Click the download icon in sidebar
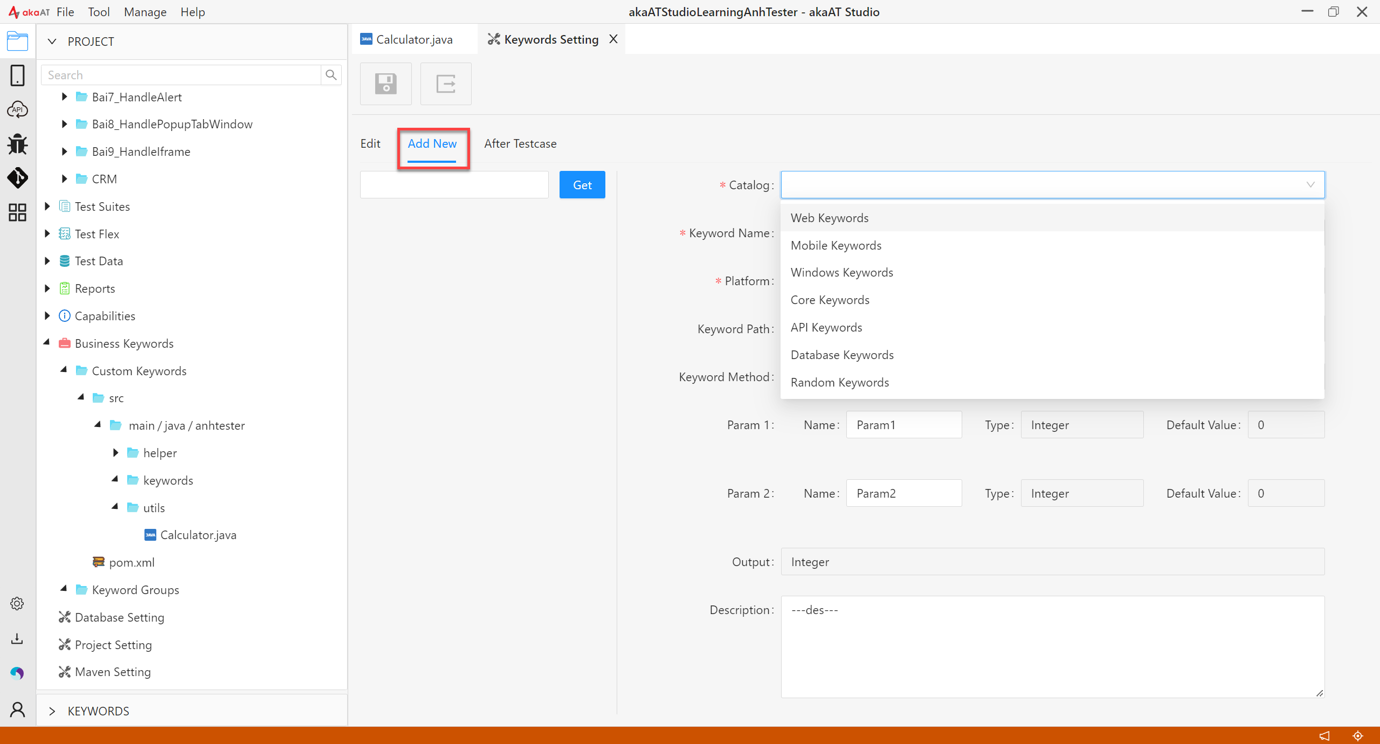 [x=17, y=639]
